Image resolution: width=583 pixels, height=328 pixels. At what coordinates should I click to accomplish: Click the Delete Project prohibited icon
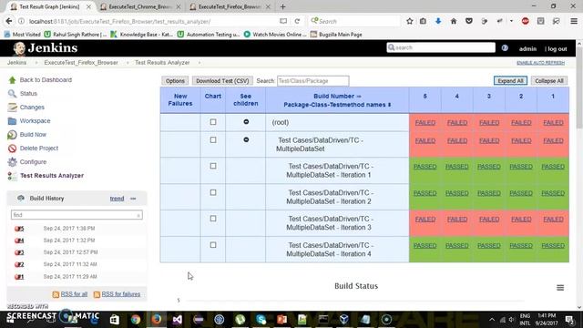[x=12, y=149]
